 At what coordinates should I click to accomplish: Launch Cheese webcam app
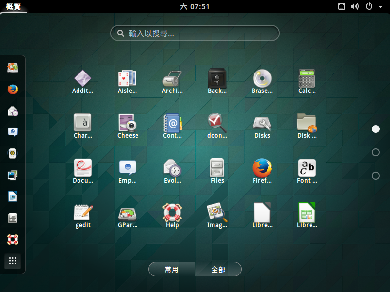point(128,123)
